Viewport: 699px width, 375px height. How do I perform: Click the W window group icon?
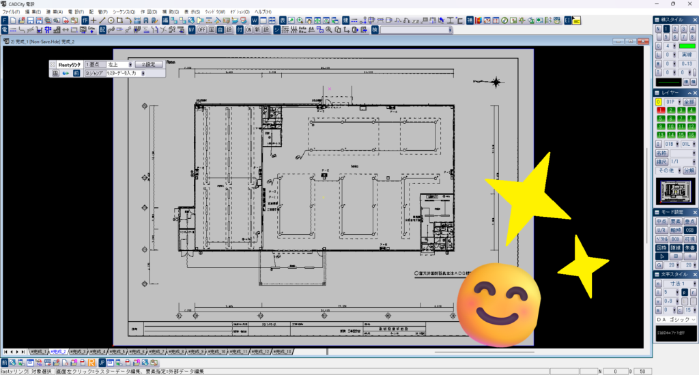(255, 20)
